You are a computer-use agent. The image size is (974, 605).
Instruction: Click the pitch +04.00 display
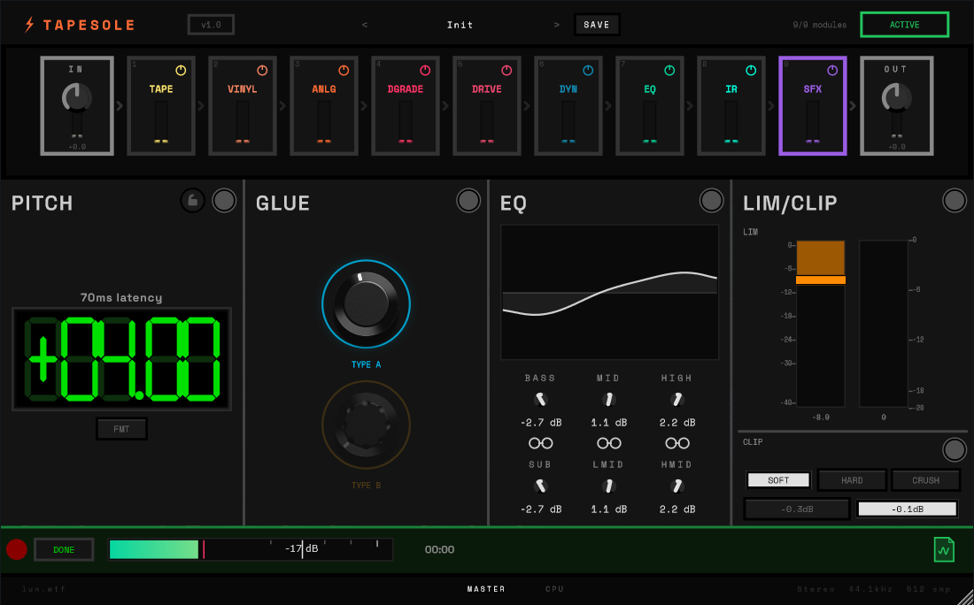pyautogui.click(x=122, y=358)
